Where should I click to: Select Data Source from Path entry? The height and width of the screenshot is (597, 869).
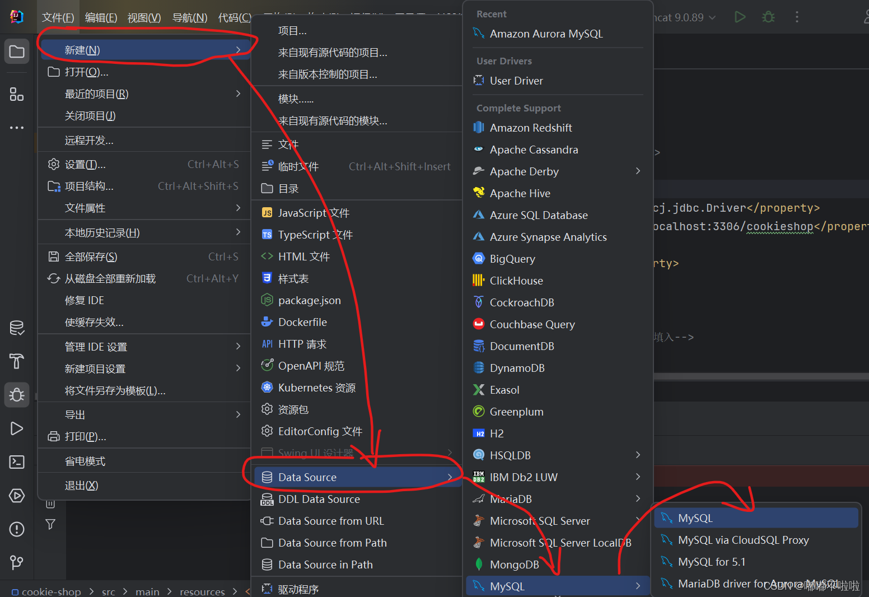point(357,543)
